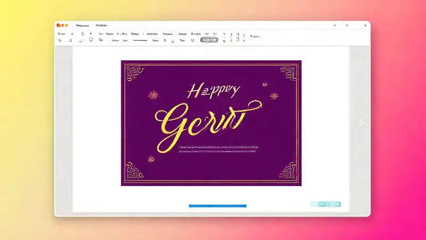Click the leftmost text label in the upper toolbar row

pos(60,33)
